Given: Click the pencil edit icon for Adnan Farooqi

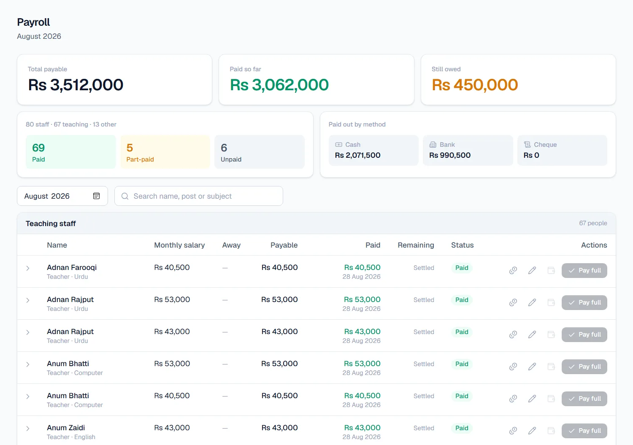Looking at the screenshot, I should (x=532, y=270).
